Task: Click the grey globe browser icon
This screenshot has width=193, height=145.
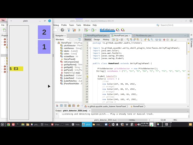Action: (62, 30)
